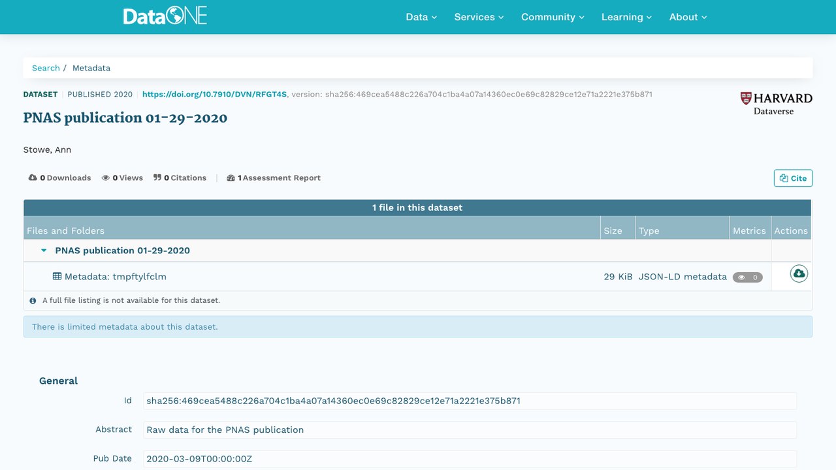The width and height of the screenshot is (836, 470).
Task: Open the About dropdown menu
Action: pyautogui.click(x=688, y=17)
